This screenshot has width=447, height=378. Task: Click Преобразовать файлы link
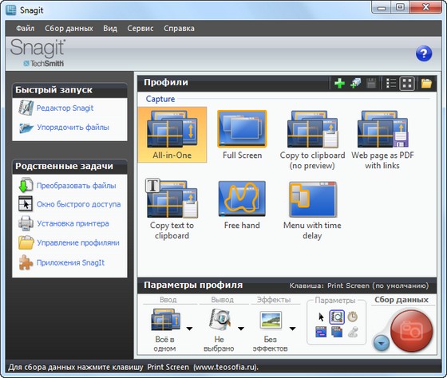click(76, 186)
